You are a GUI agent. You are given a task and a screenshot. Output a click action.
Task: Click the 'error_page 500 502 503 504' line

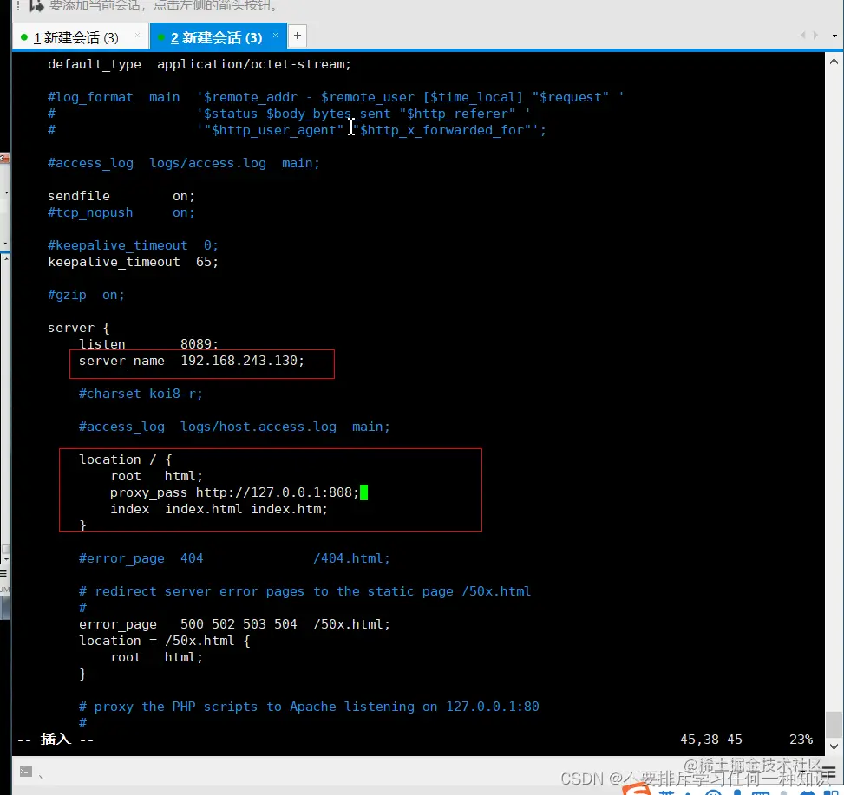point(234,624)
